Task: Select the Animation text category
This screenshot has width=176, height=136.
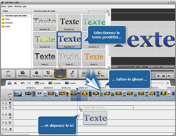Action: click(x=9, y=23)
